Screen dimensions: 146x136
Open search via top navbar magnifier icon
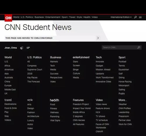pyautogui.click(x=135, y=17)
